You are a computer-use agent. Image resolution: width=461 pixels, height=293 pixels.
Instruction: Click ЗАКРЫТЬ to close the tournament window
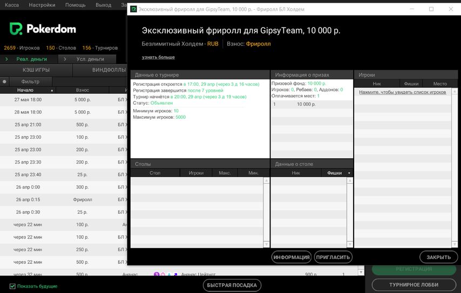point(438,257)
